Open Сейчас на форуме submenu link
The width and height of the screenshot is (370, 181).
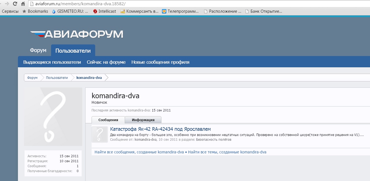tap(106, 62)
